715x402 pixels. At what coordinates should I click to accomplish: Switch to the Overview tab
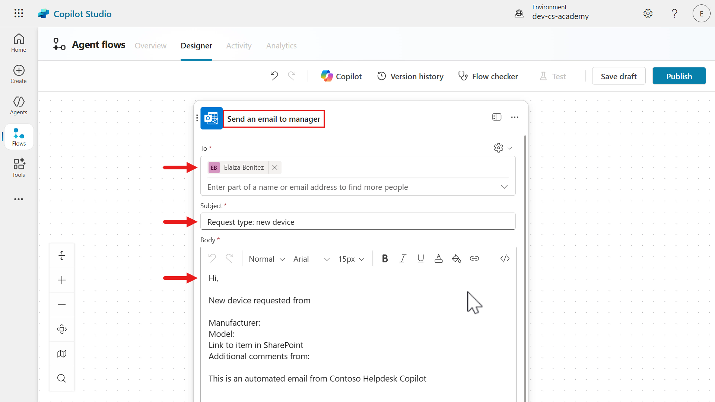(x=150, y=45)
